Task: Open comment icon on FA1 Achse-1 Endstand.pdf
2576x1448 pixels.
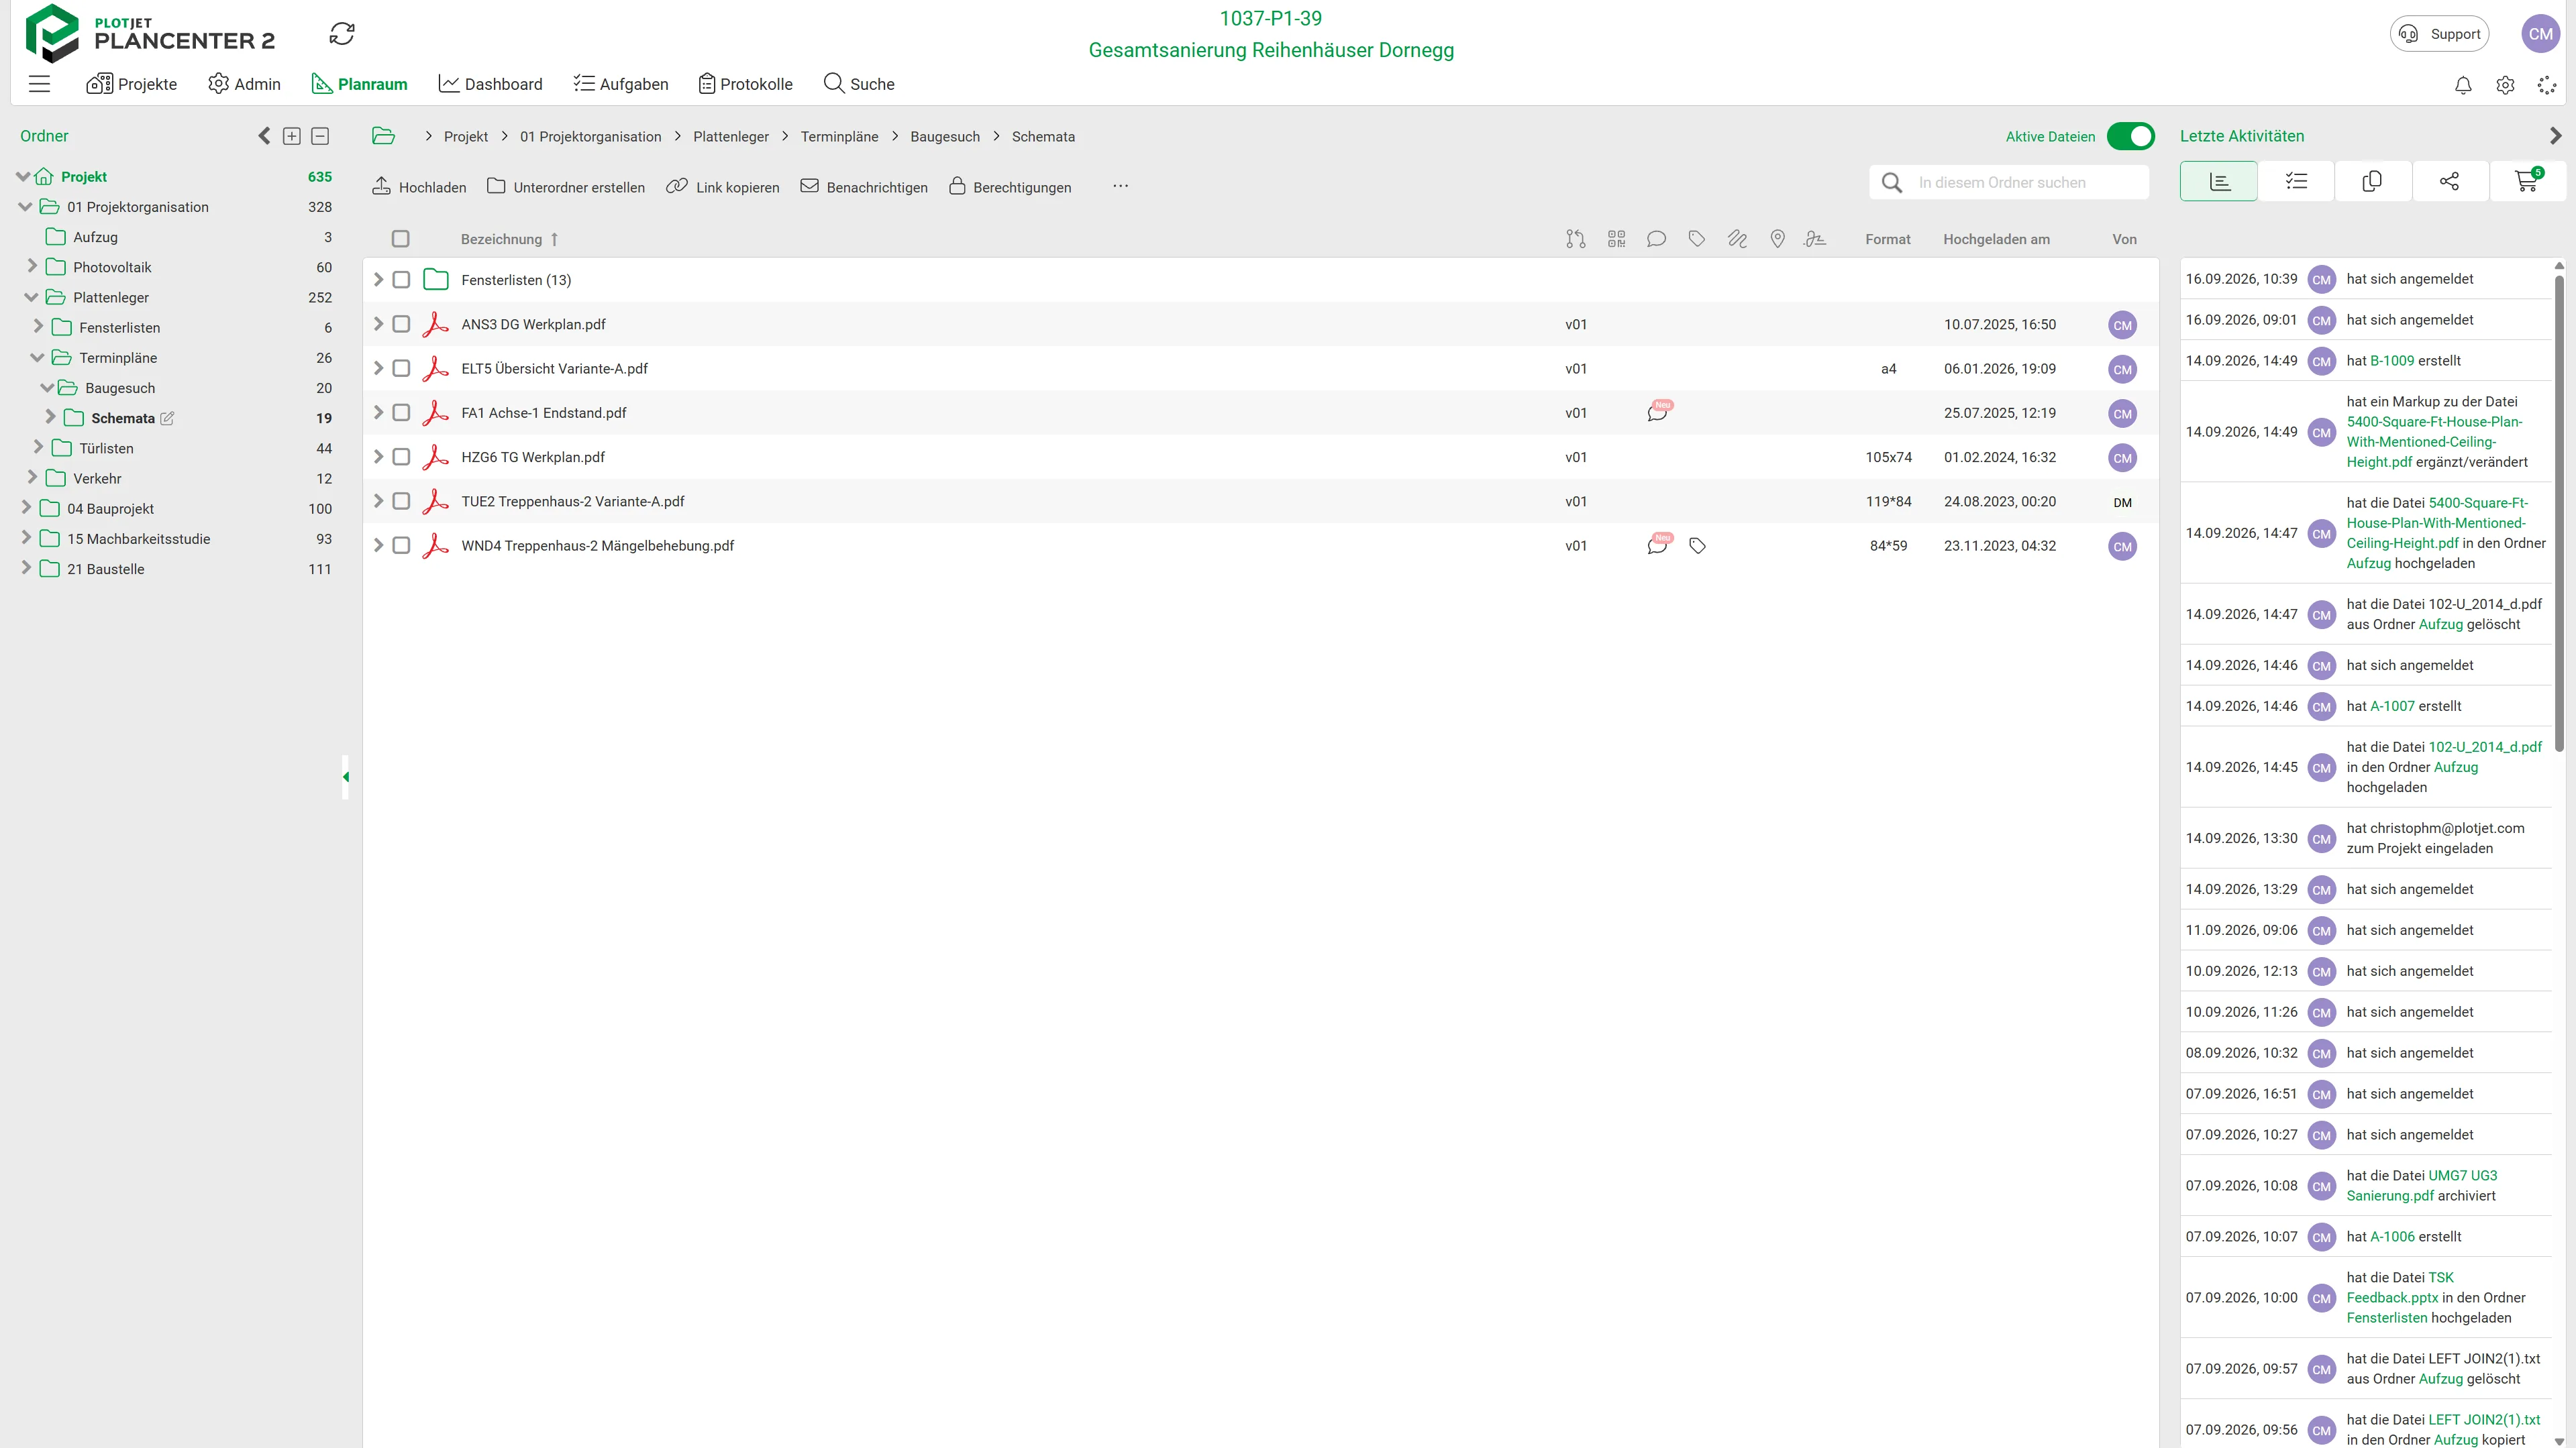Action: [x=1657, y=412]
